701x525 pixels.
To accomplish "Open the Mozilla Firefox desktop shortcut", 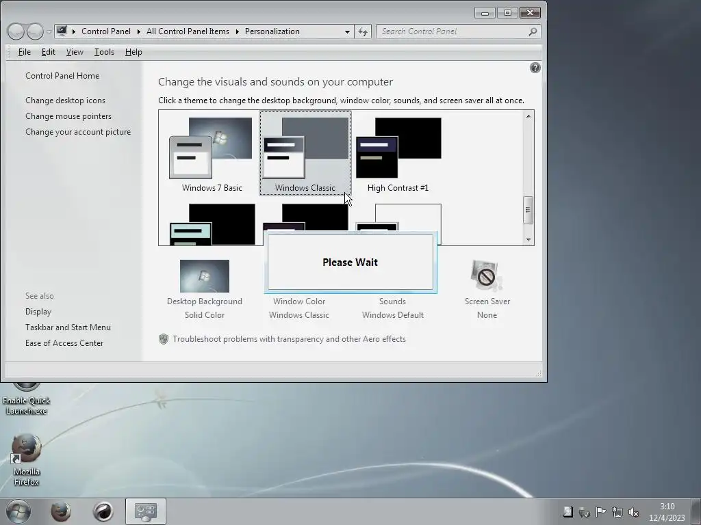I will (27, 460).
